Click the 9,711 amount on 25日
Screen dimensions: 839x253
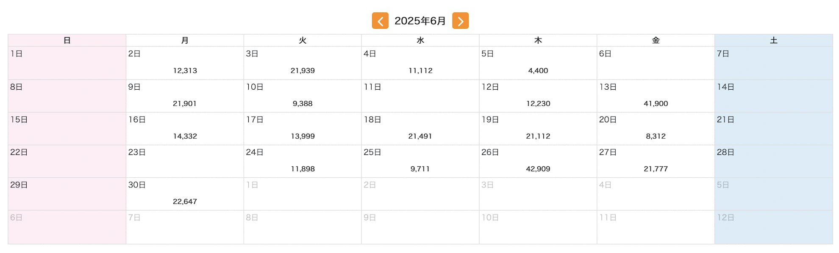point(420,169)
